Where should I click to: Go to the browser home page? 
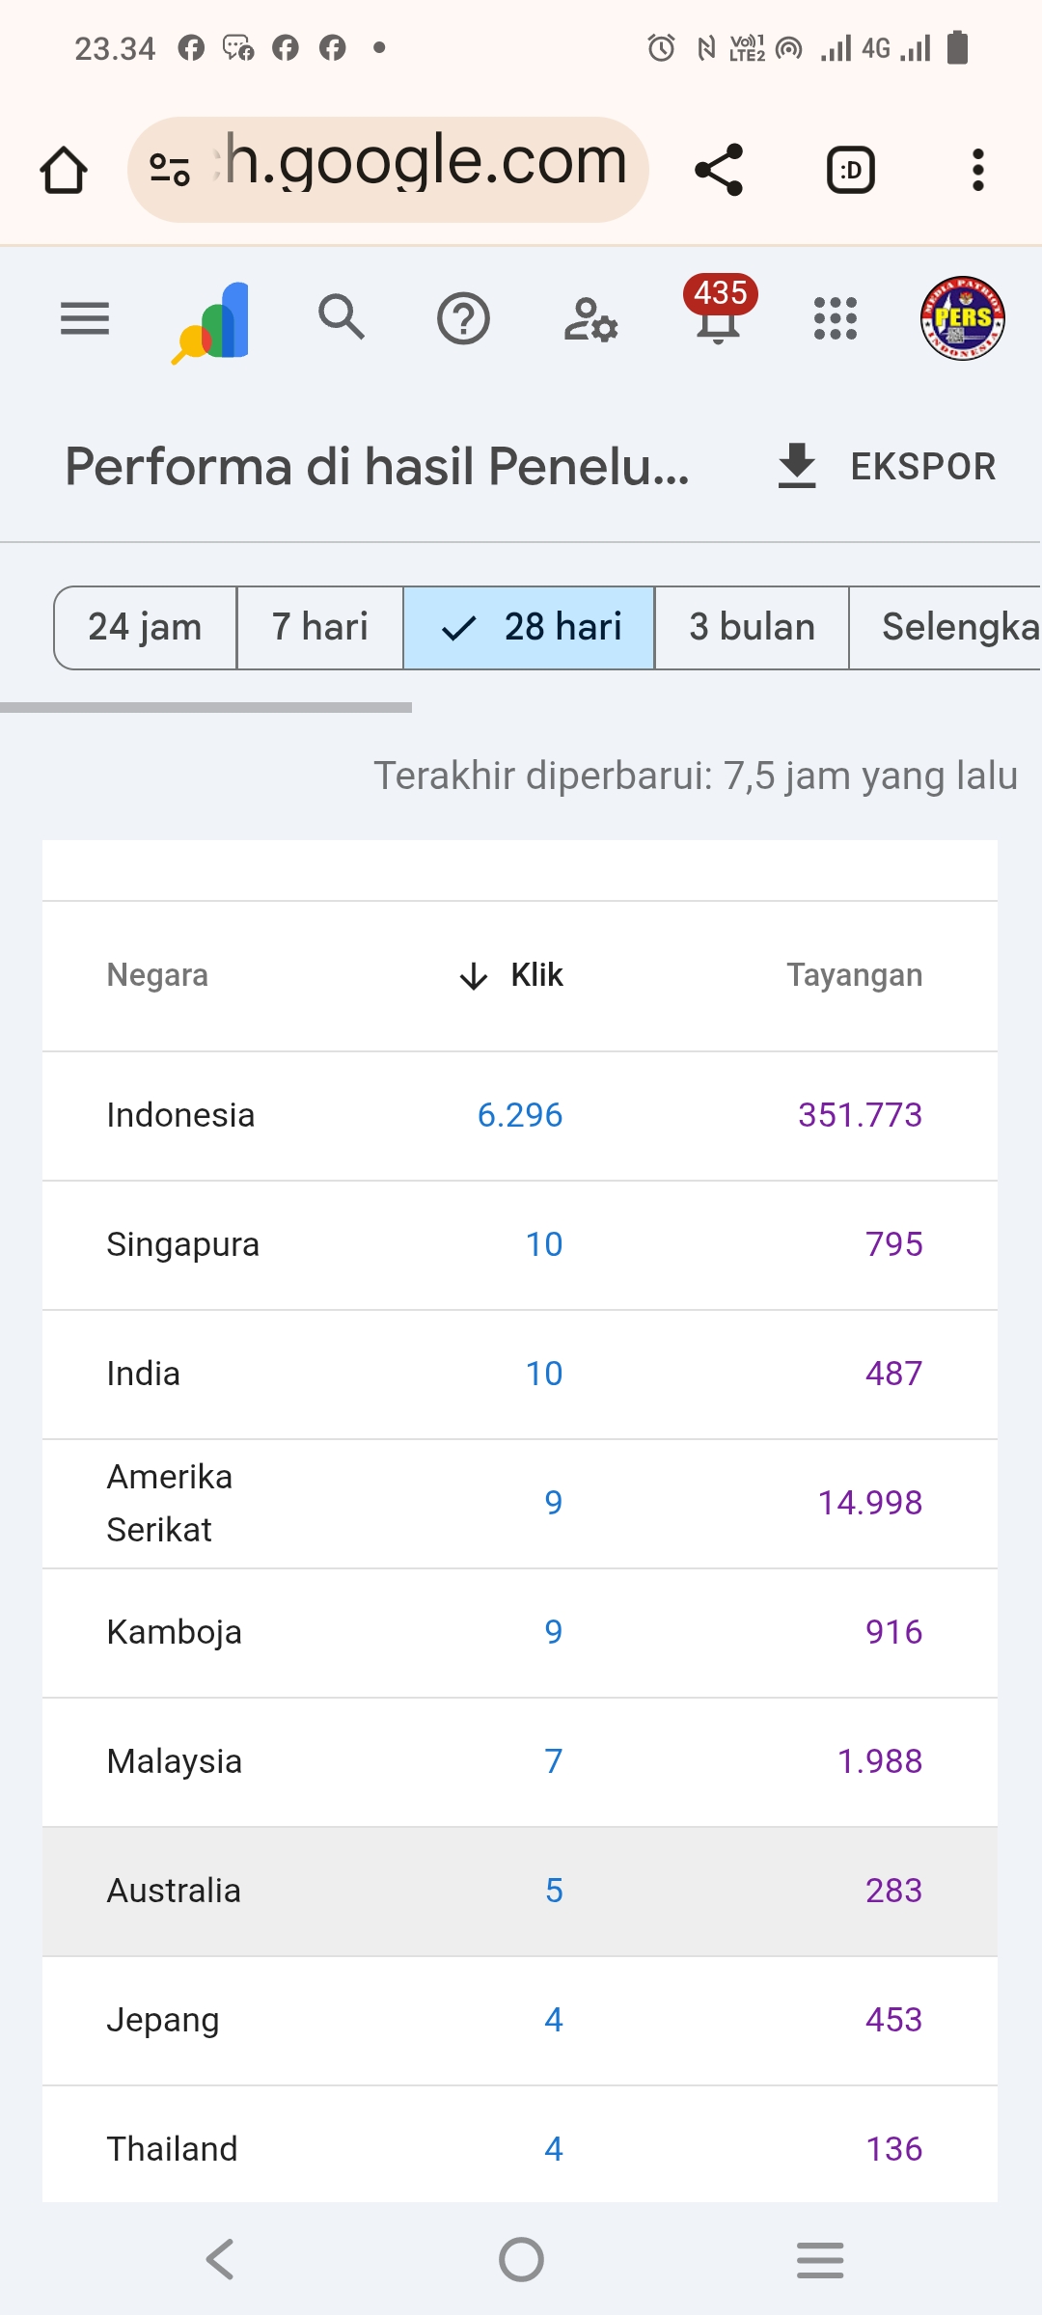pos(64,170)
